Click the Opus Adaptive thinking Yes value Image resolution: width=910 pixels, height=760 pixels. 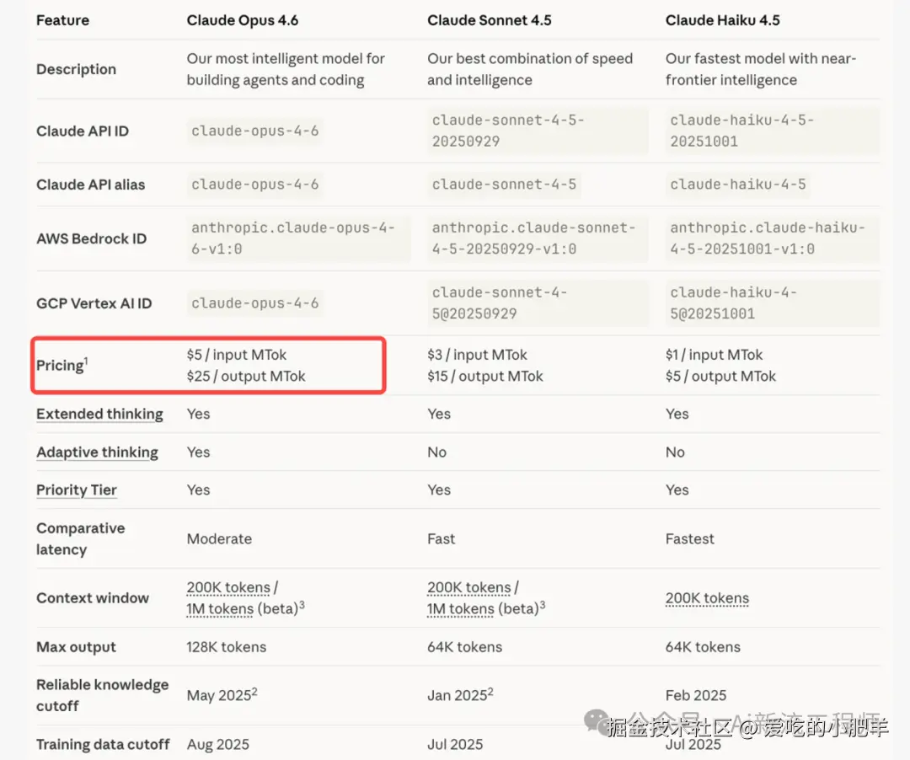(x=198, y=452)
